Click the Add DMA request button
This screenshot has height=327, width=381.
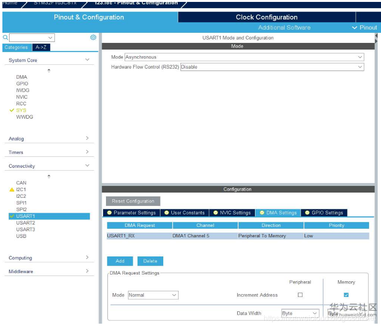(x=120, y=261)
